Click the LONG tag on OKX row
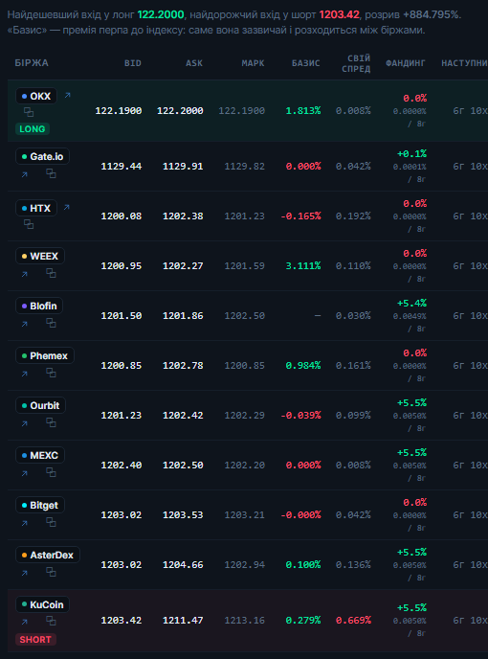 click(33, 129)
